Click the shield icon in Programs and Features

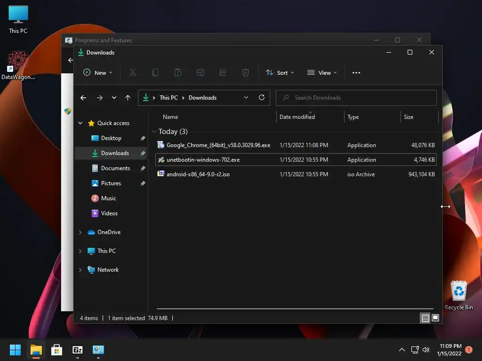[x=68, y=111]
